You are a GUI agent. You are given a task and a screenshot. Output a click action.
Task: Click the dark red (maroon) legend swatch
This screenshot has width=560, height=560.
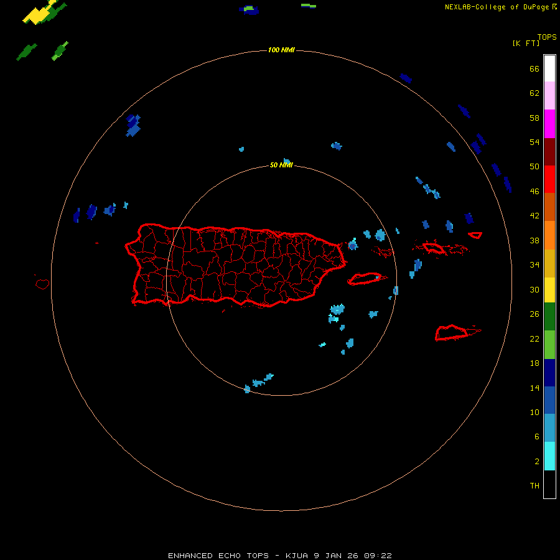pos(549,152)
